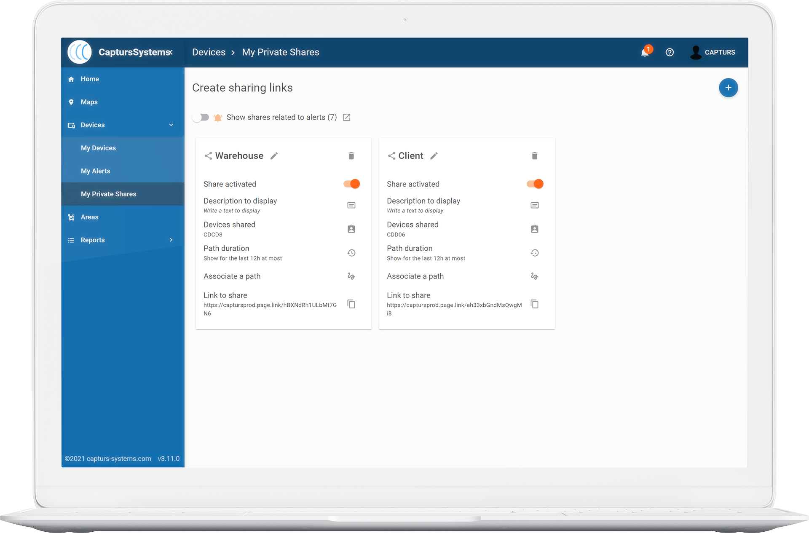The height and width of the screenshot is (533, 809).
Task: Click the add new share plus button
Action: point(728,88)
